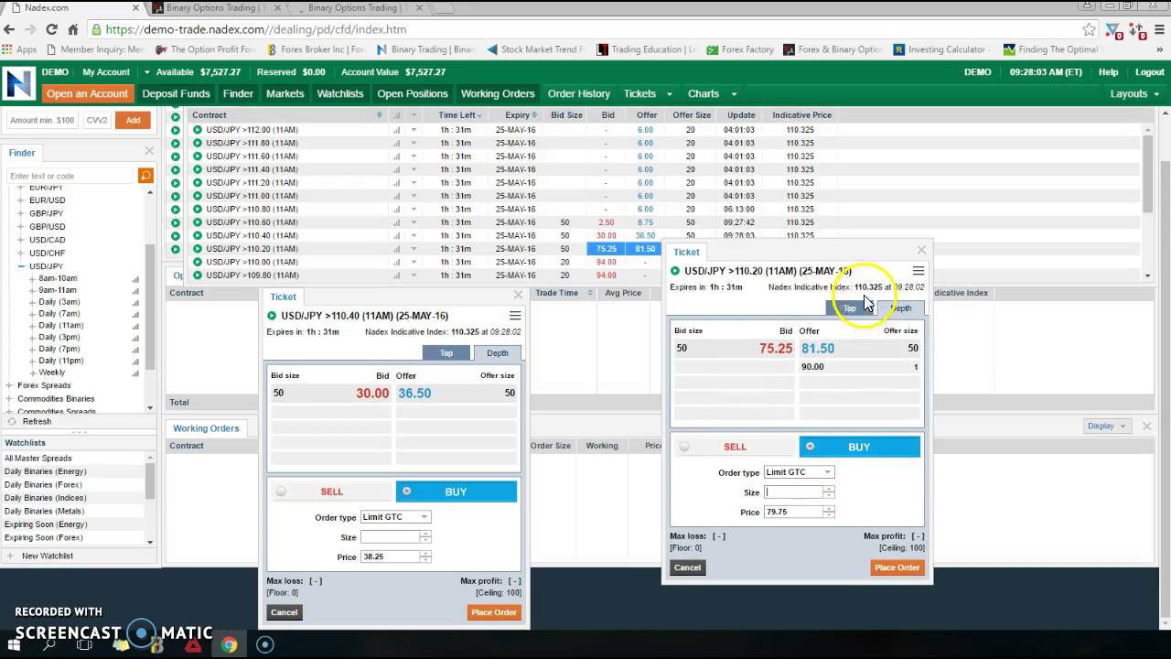Select Daily Binaries (Forex) watchlist

(43, 485)
